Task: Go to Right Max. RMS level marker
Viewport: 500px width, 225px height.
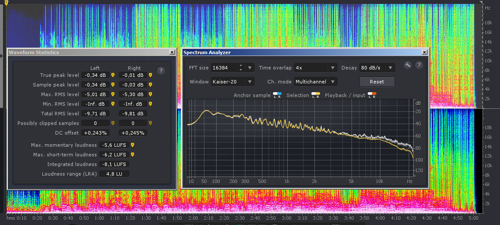Action: [x=151, y=94]
